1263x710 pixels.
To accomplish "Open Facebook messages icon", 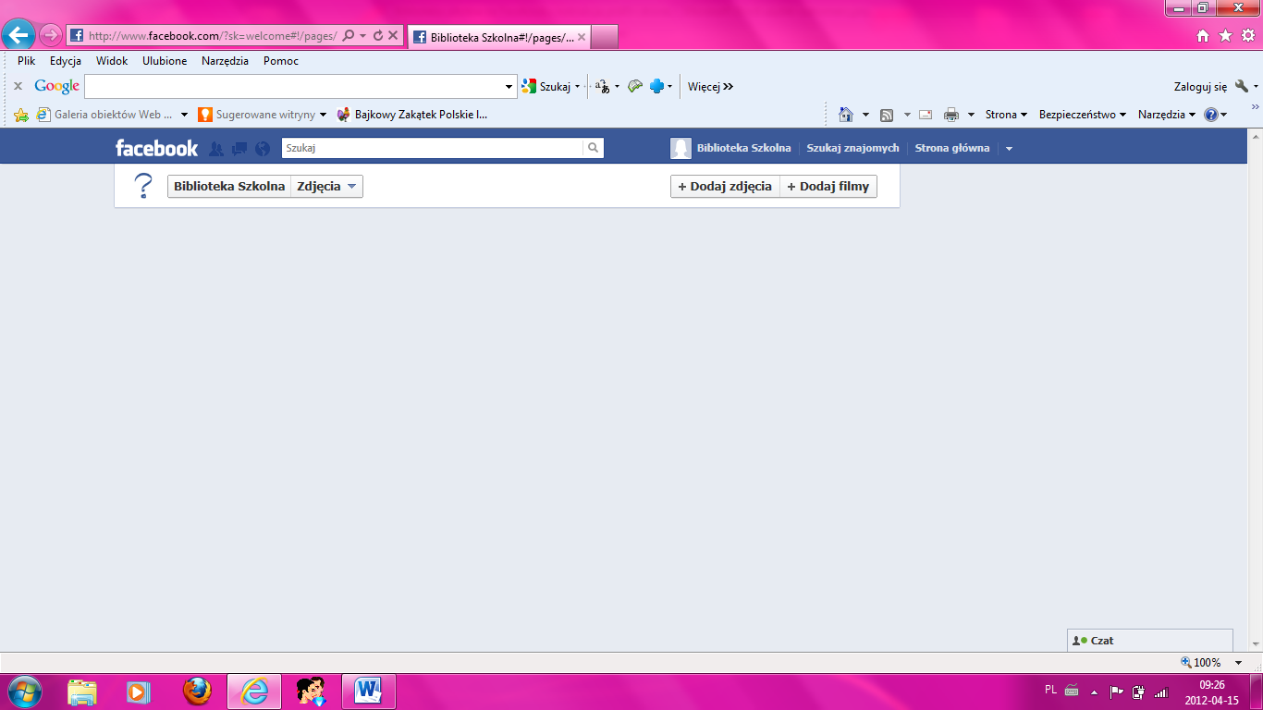I will tap(239, 148).
